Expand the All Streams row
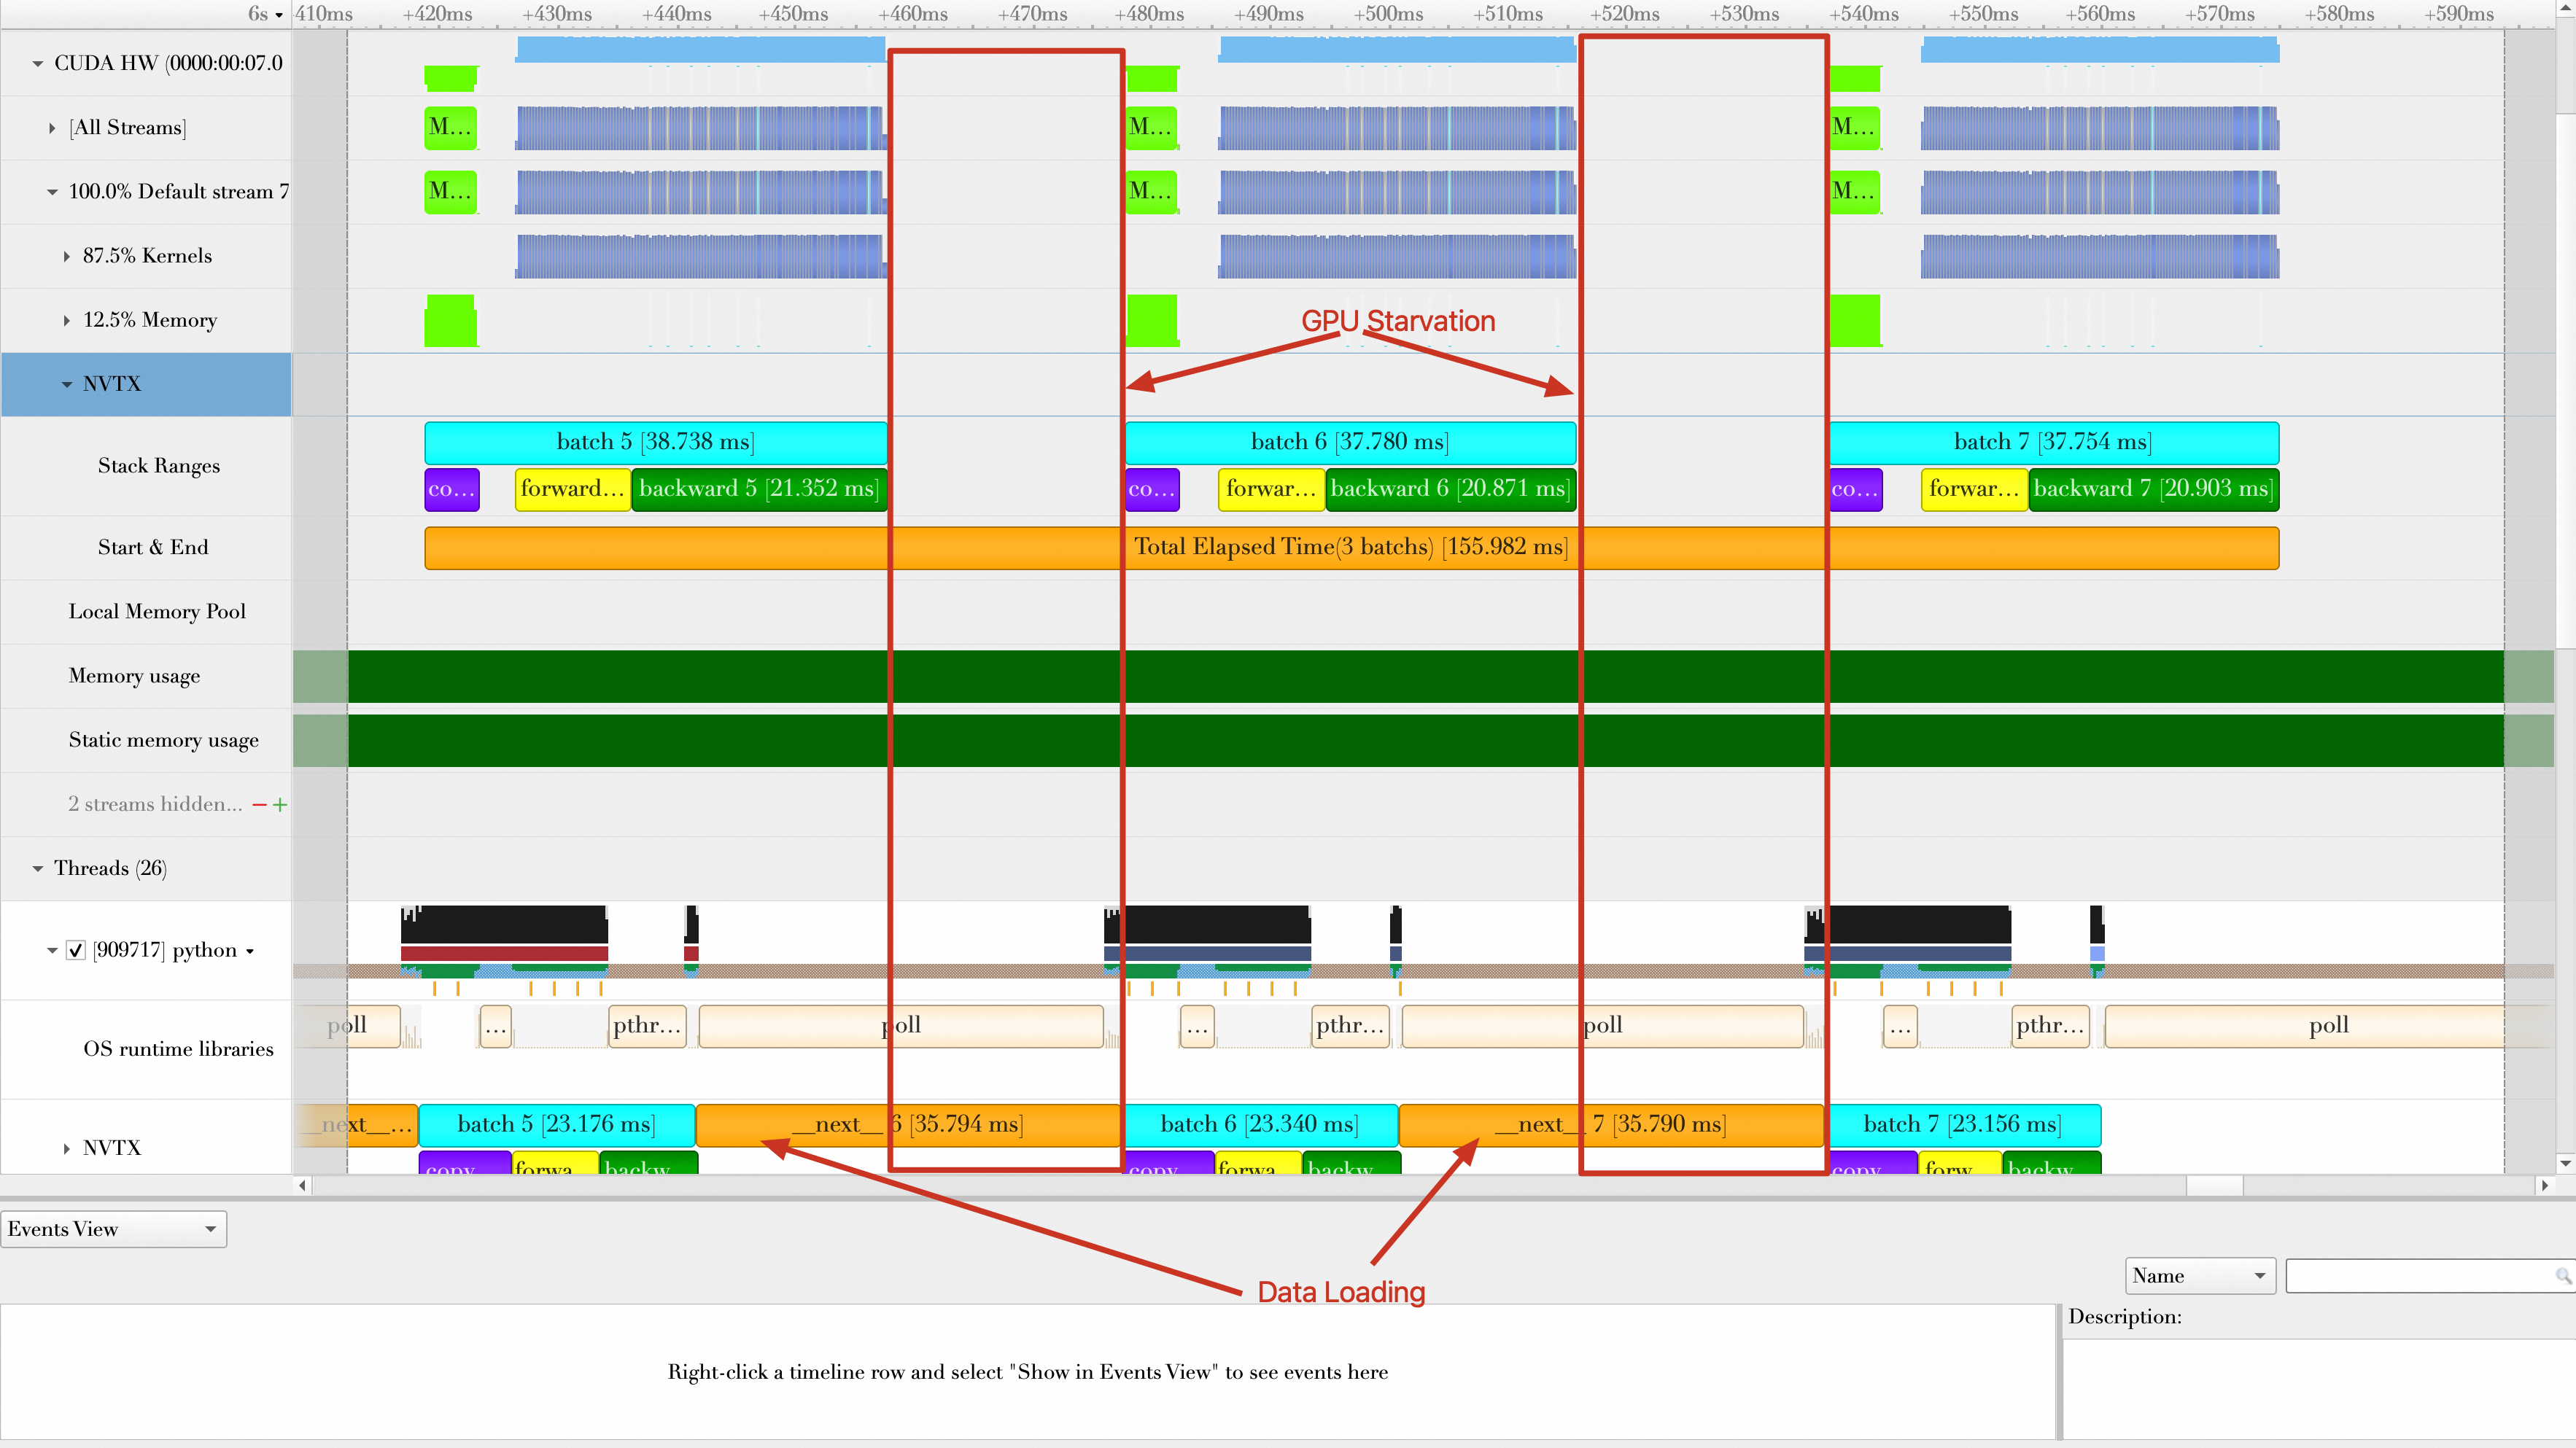The width and height of the screenshot is (2576, 1448). [x=52, y=128]
